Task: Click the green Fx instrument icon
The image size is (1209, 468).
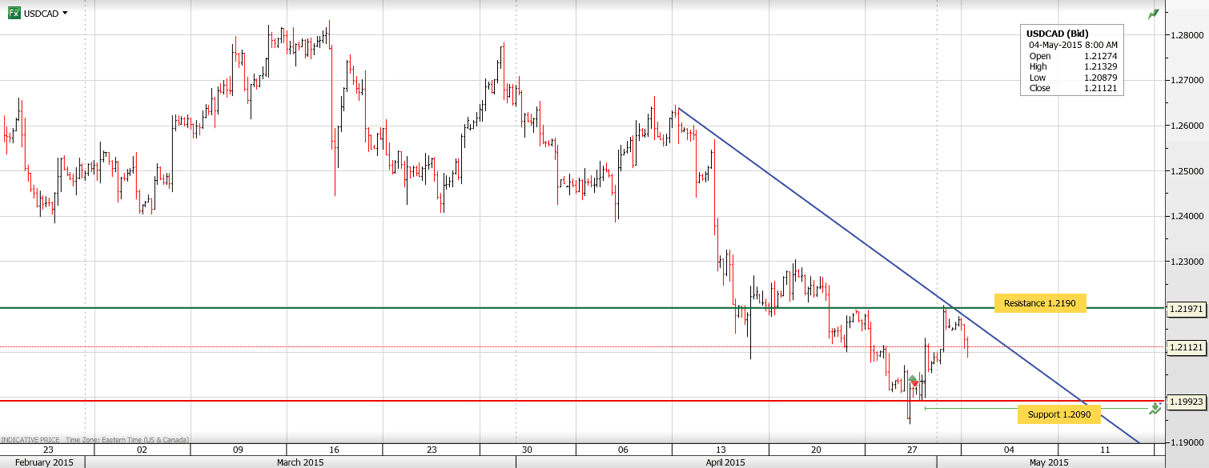Action: click(x=14, y=13)
